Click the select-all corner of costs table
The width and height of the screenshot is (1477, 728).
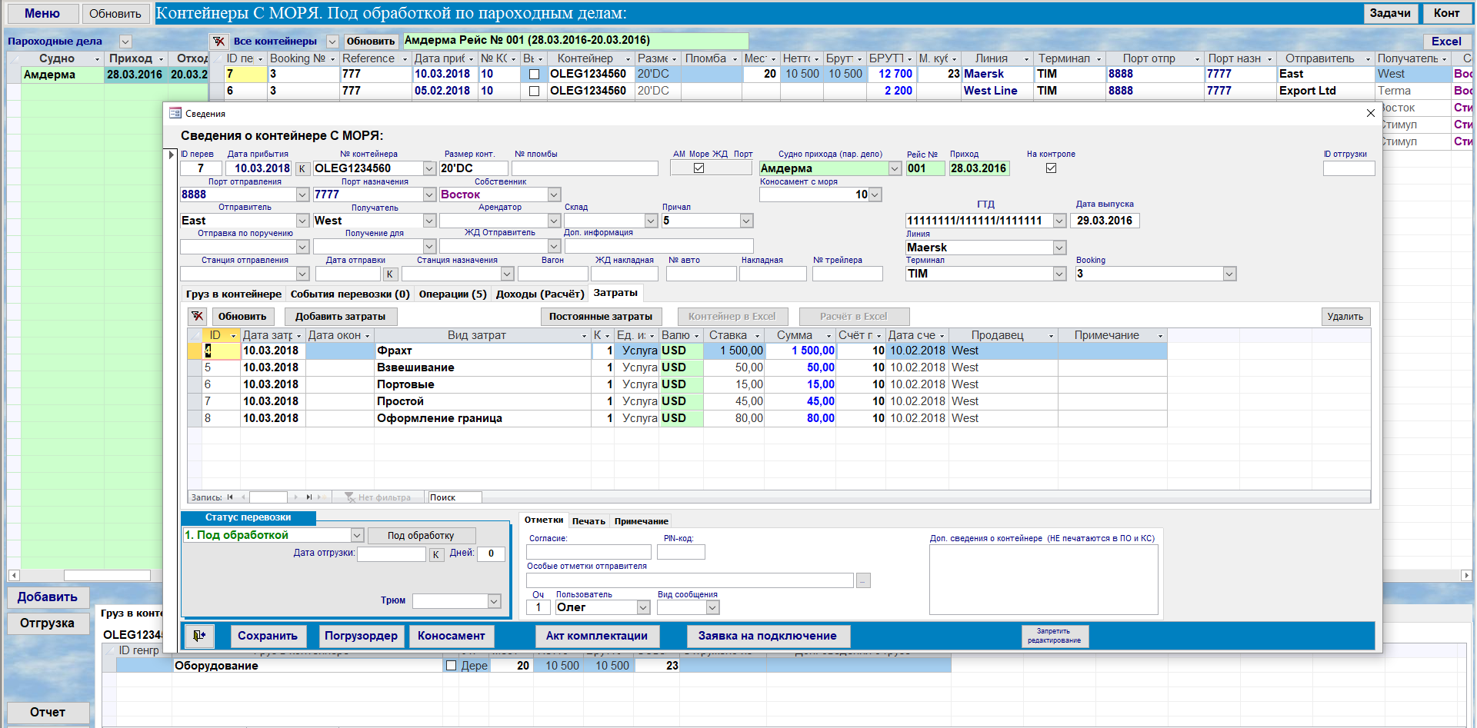coord(195,335)
